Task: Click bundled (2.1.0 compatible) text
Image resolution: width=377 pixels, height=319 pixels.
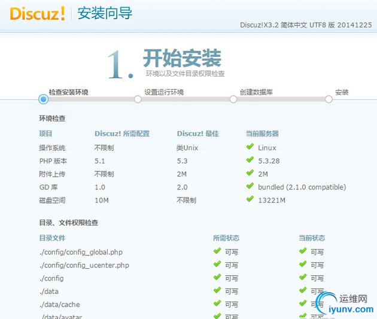Action: click(302, 187)
